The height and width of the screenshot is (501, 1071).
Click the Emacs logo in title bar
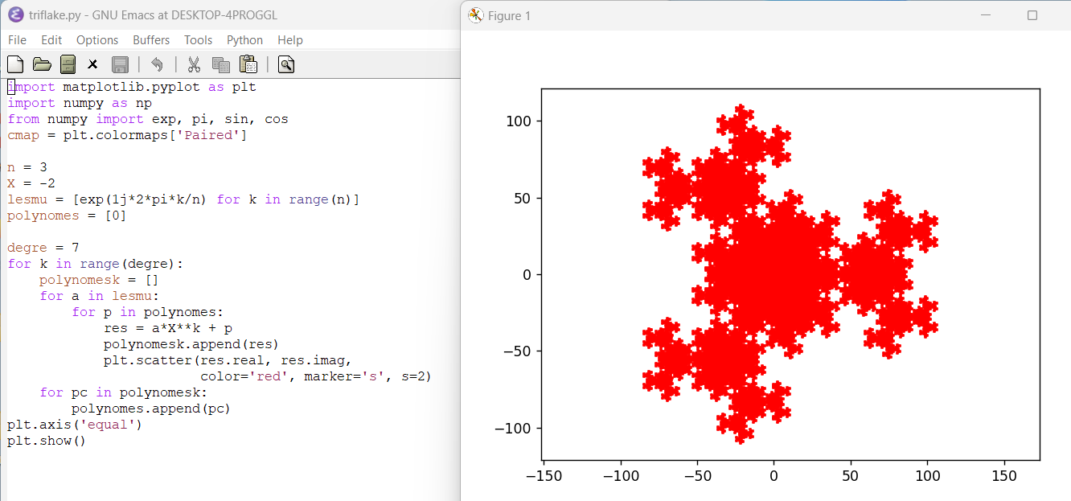pos(15,14)
